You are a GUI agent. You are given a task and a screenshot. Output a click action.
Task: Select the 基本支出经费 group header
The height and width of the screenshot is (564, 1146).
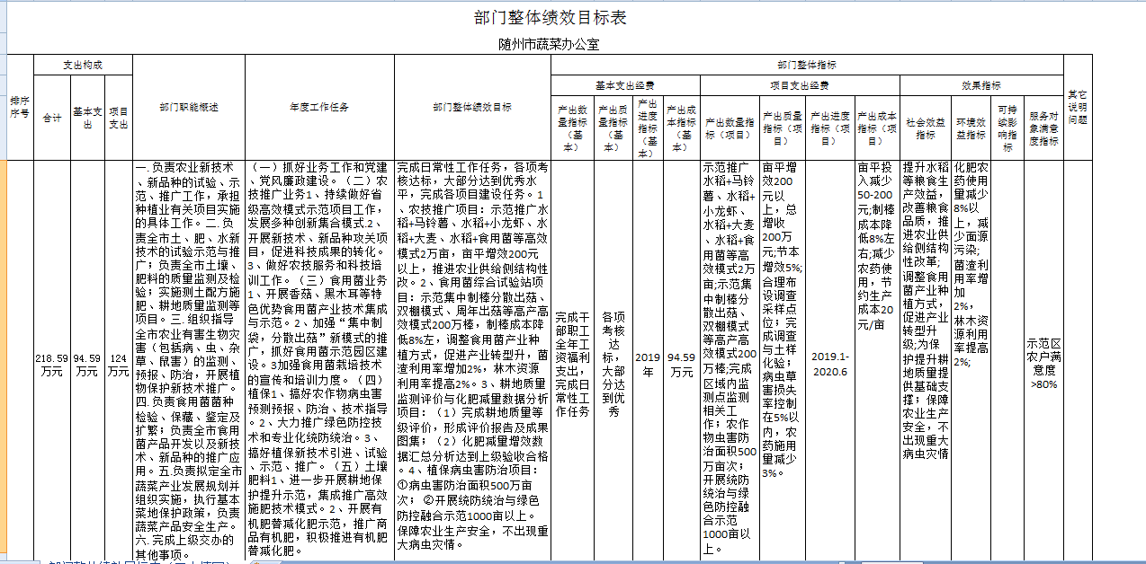point(625,85)
